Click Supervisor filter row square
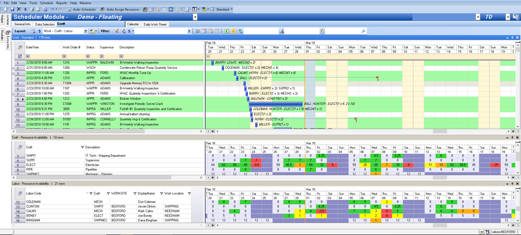This screenshot has height=235, width=521. coord(102,57)
